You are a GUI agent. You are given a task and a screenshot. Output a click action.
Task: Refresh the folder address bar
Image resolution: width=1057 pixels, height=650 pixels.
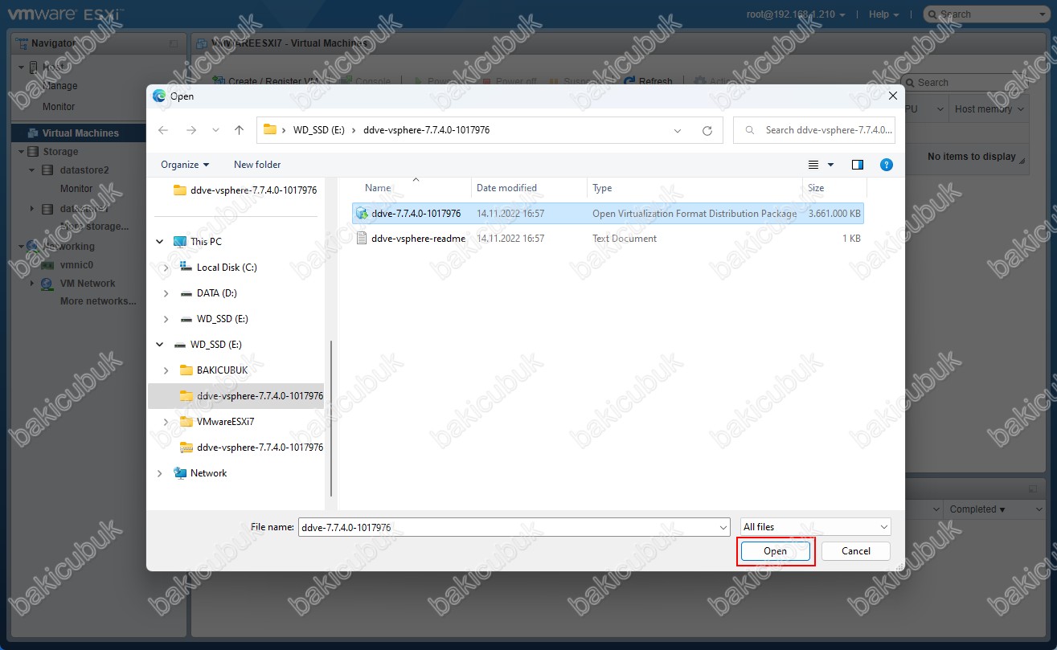[x=707, y=130]
